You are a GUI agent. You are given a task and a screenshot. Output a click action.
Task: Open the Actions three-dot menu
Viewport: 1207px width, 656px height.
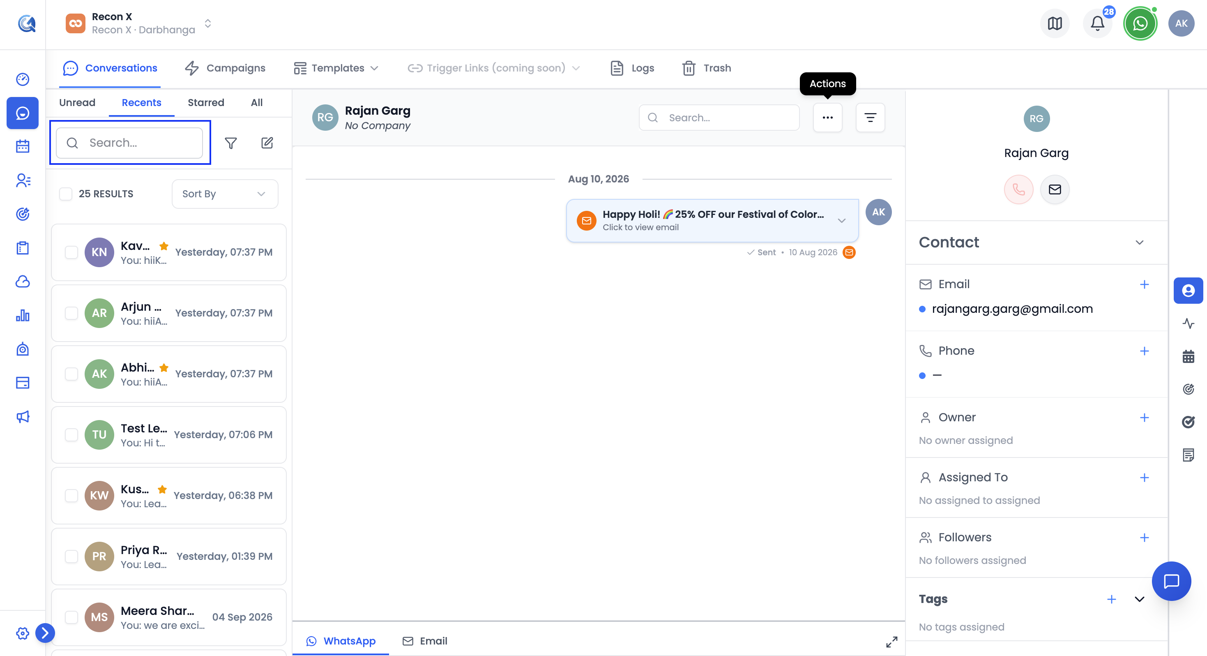pyautogui.click(x=827, y=118)
